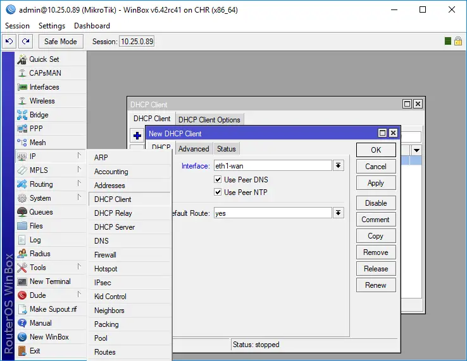Expand the System submenu

pyautogui.click(x=51, y=198)
